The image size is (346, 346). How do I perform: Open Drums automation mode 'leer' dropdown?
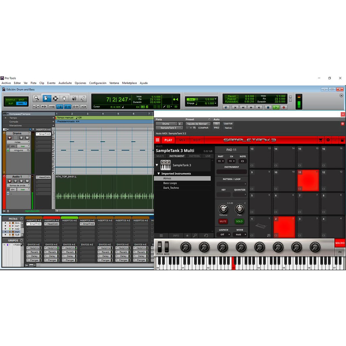[24, 146]
